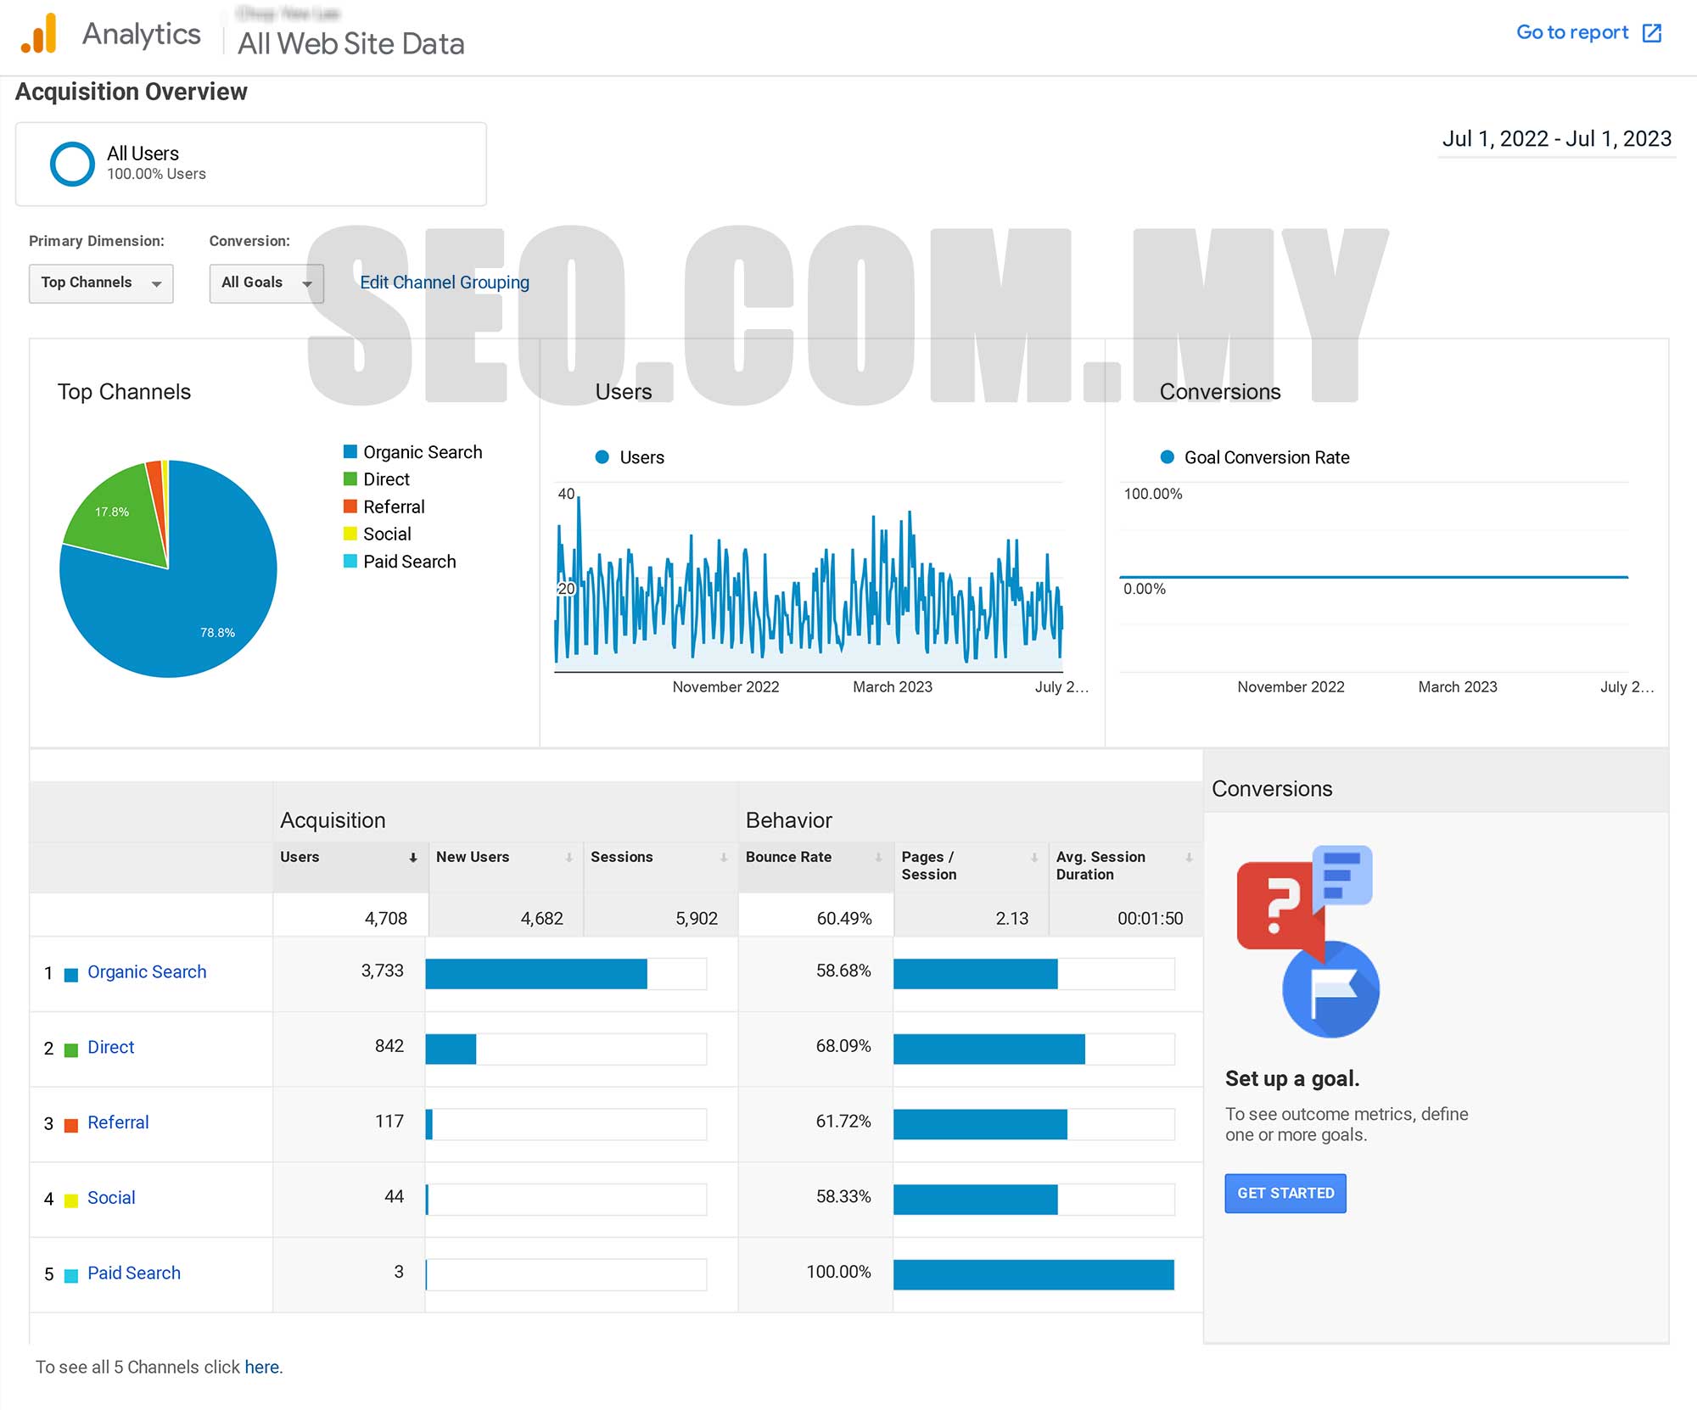Click the Direct bounce rate bar
Image resolution: width=1697 pixels, height=1410 pixels.
[989, 1049]
